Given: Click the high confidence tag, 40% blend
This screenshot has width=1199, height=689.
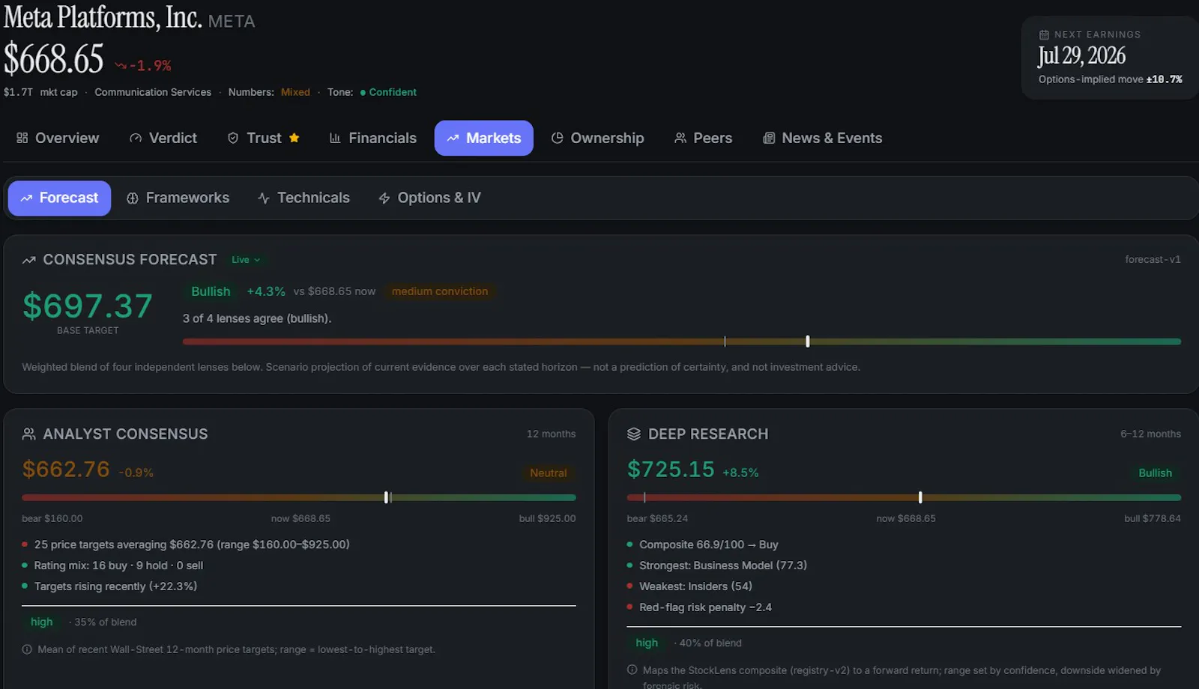Looking at the screenshot, I should coord(647,643).
